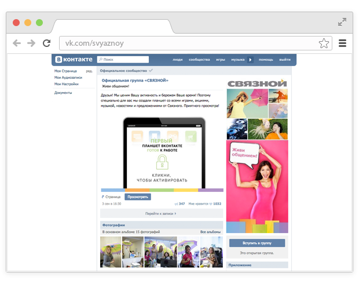Click the Приложение section header
The height and width of the screenshot is (284, 359).
257,265
